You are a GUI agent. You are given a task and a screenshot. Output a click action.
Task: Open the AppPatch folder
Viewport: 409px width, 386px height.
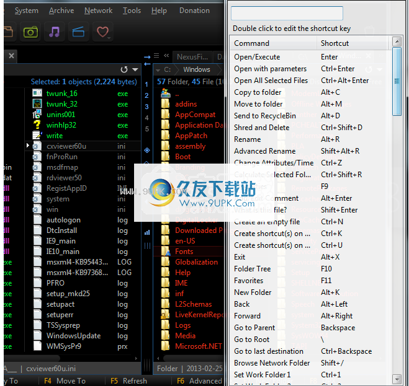[191, 136]
